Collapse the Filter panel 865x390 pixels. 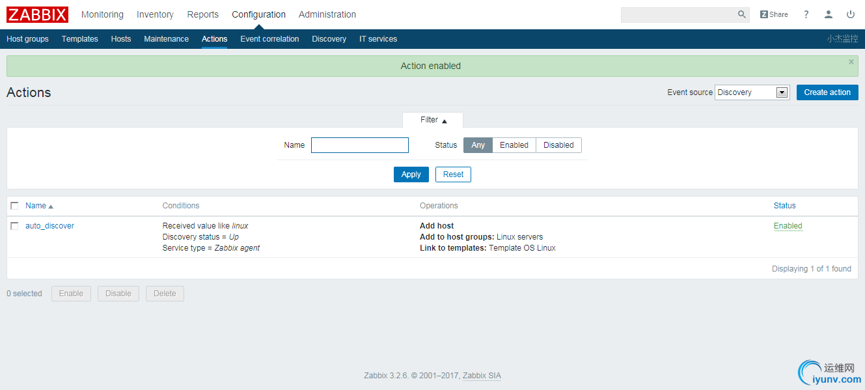pyautogui.click(x=433, y=120)
